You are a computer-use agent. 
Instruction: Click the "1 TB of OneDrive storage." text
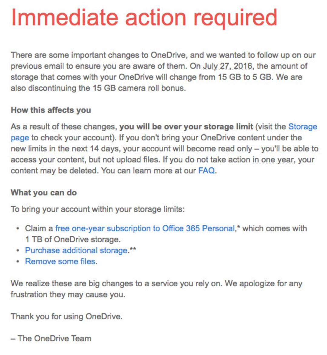click(x=73, y=239)
